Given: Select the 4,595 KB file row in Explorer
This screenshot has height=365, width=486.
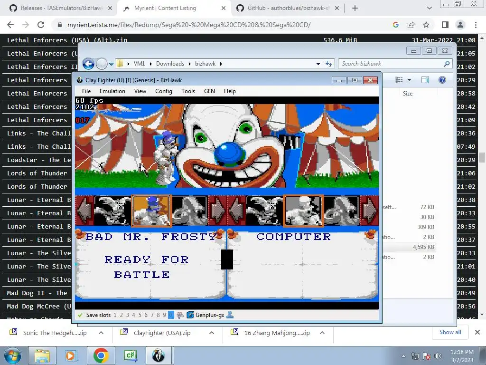Looking at the screenshot, I should pos(409,247).
